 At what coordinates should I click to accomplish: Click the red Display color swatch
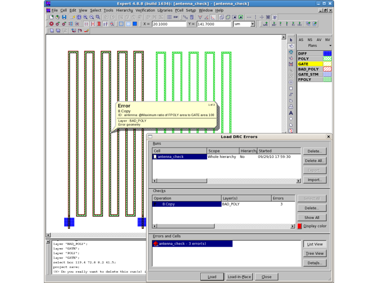click(x=300, y=226)
